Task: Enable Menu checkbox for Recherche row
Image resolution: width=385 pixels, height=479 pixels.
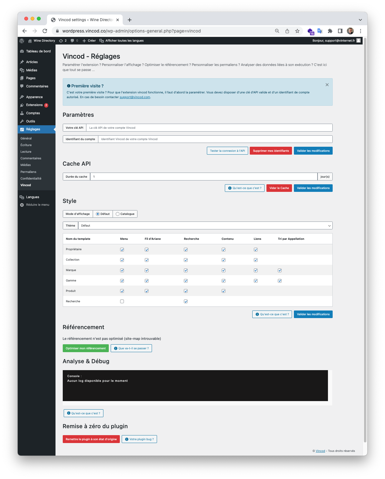Action: pyautogui.click(x=122, y=301)
